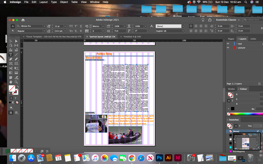Click the swap fill and stroke arrow
Screen dimensions: 263x164
(18, 87)
